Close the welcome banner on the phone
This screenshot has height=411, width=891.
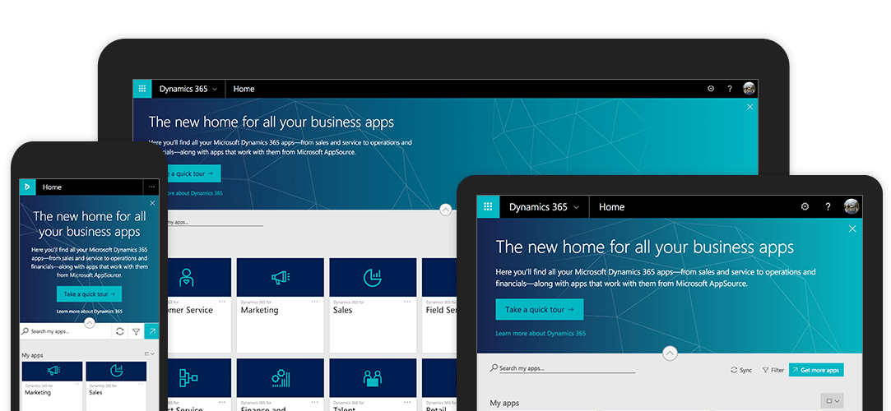pos(151,203)
